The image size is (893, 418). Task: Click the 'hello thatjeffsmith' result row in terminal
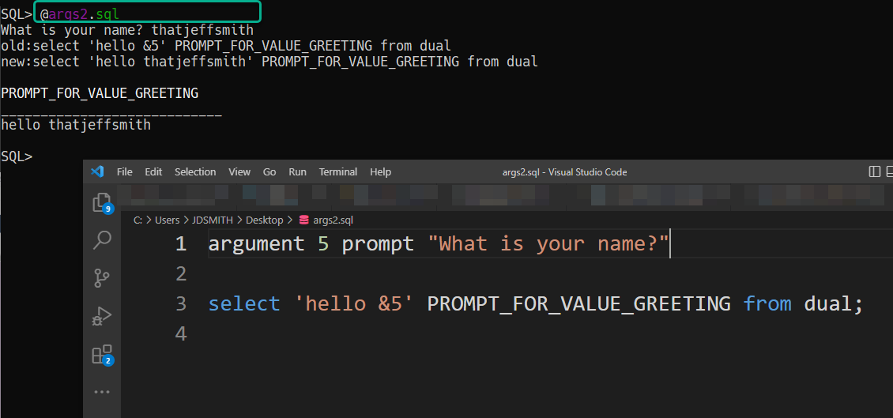tap(76, 125)
